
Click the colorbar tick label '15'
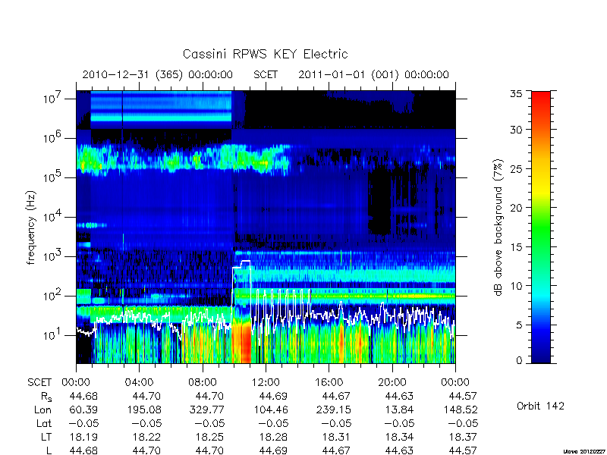click(x=516, y=246)
